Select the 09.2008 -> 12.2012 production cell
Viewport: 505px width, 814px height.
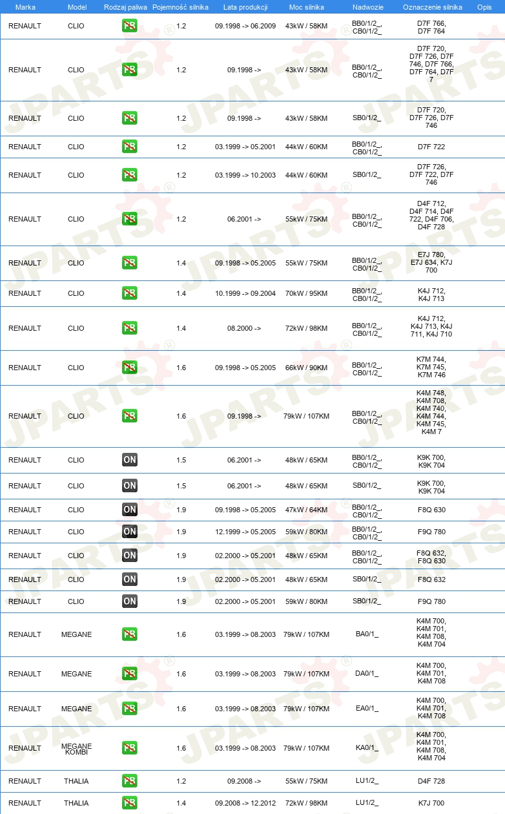click(245, 803)
